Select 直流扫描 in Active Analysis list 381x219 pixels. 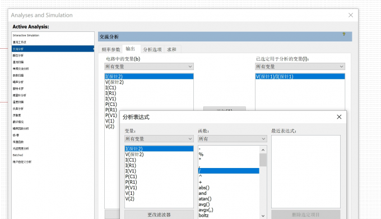53,62
